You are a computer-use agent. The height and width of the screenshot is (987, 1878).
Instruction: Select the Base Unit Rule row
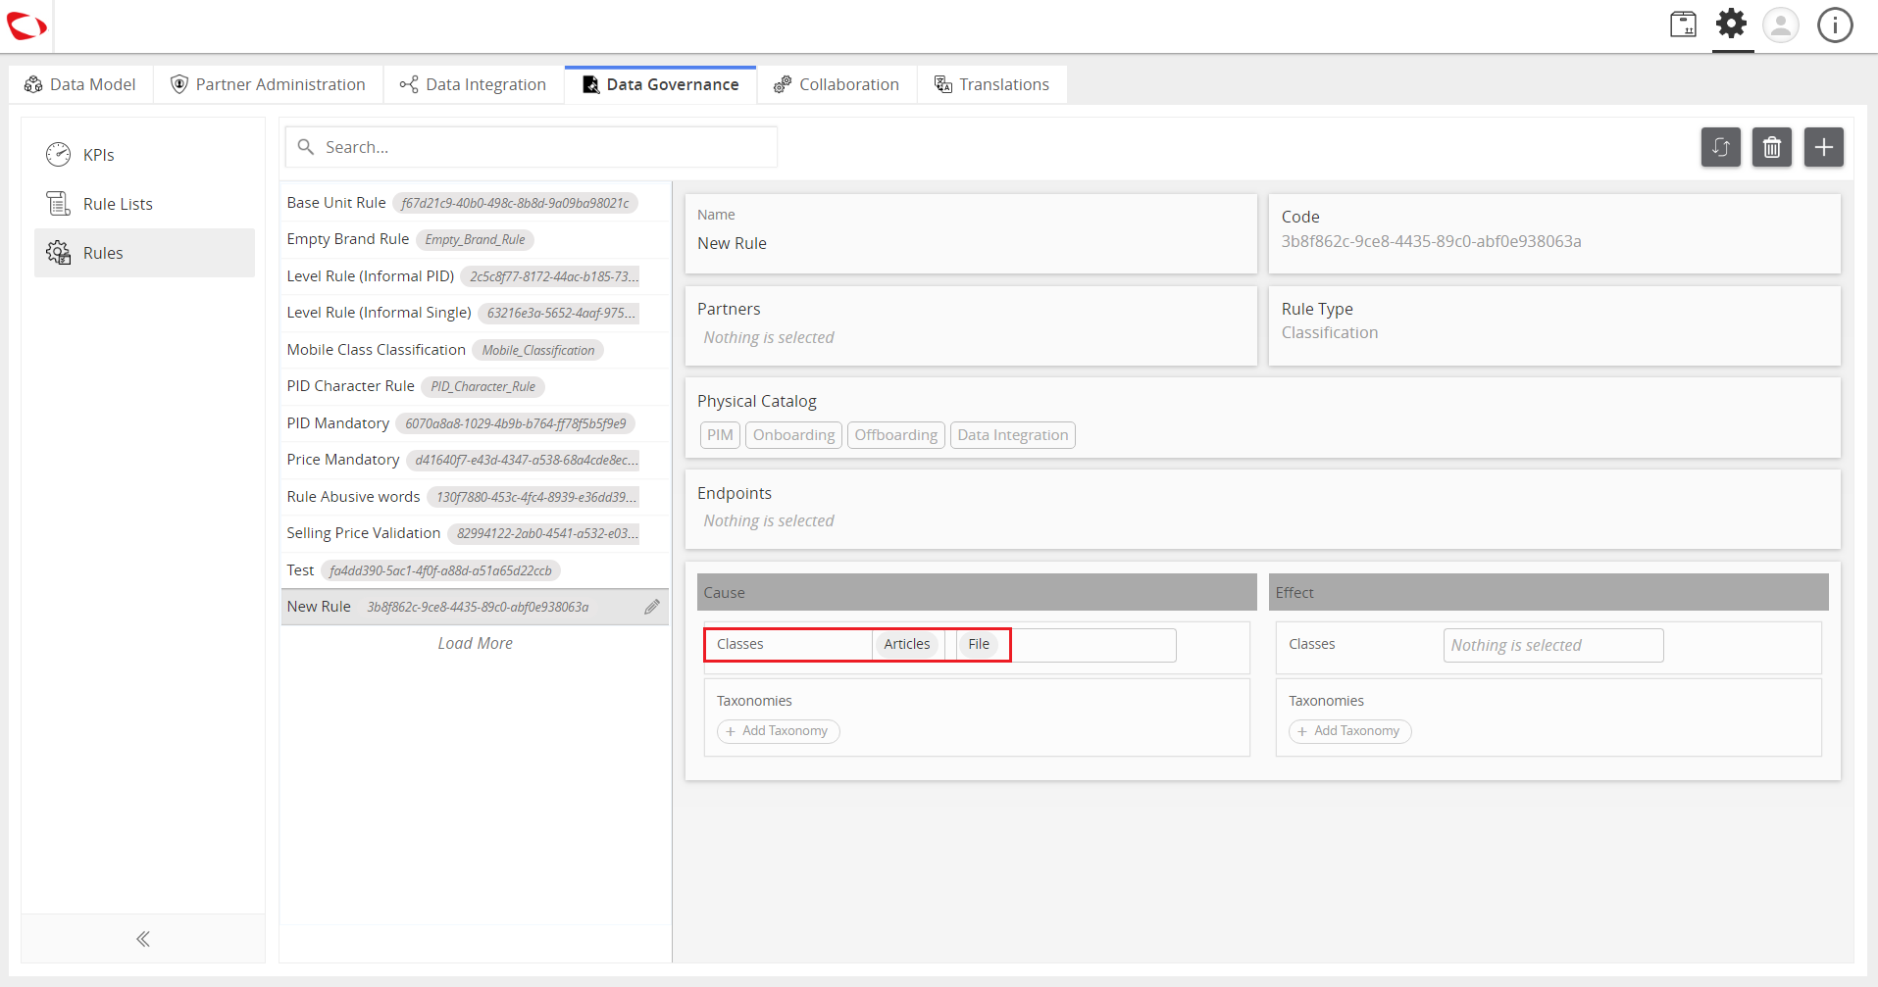pos(475,203)
